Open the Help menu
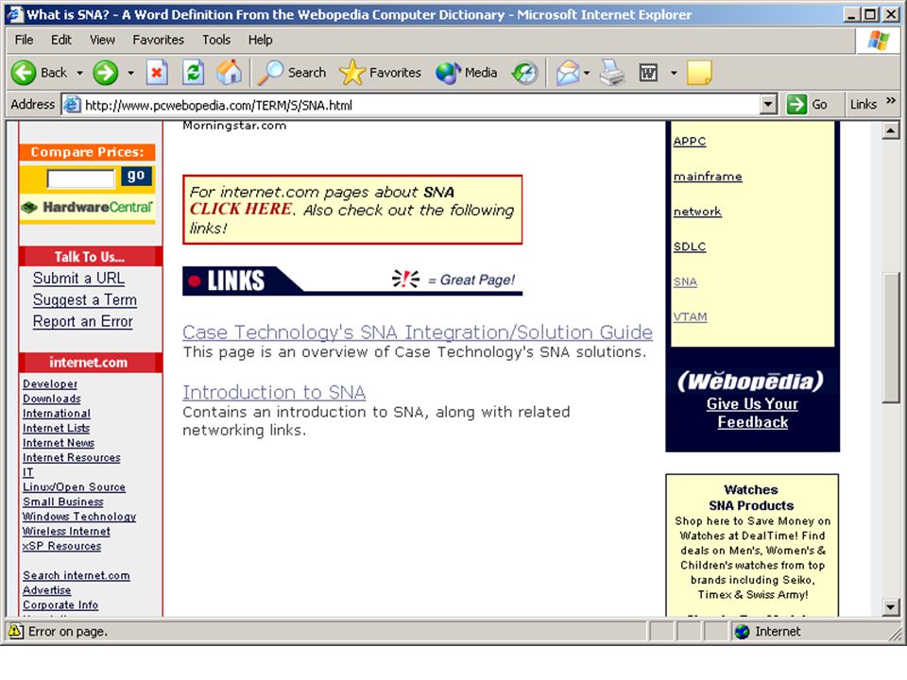Screen dimensions: 907x680 pyautogui.click(x=261, y=40)
